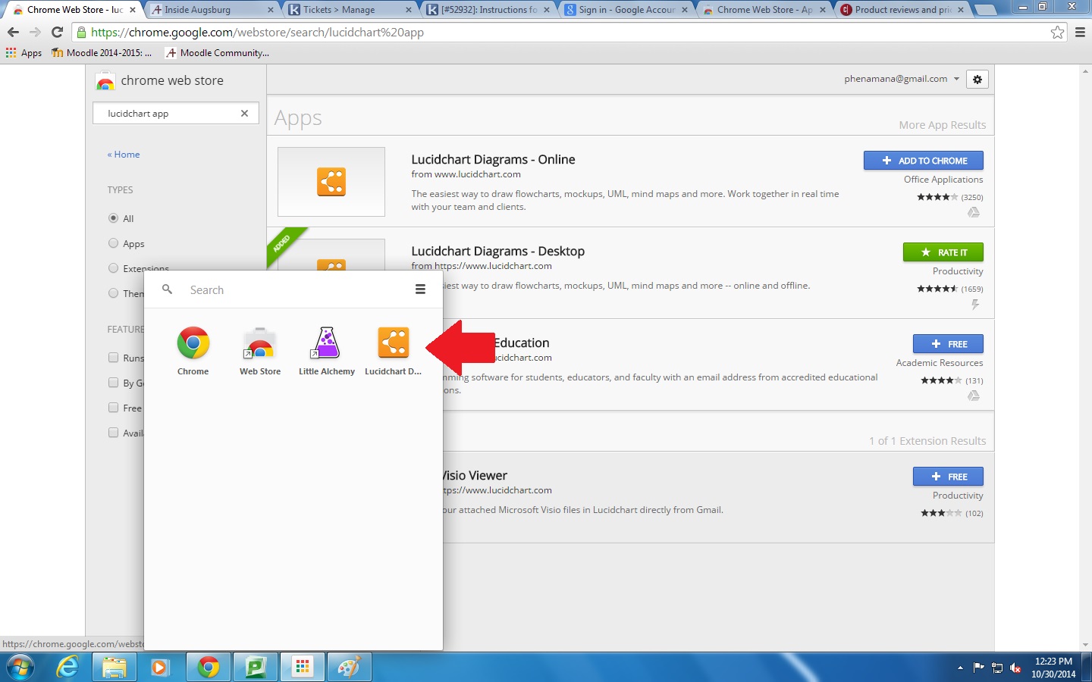Click the volume icon in system tray

[x=1015, y=668]
